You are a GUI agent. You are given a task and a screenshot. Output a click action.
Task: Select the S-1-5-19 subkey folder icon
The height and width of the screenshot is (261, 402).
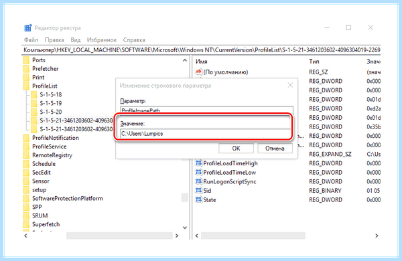(x=34, y=104)
